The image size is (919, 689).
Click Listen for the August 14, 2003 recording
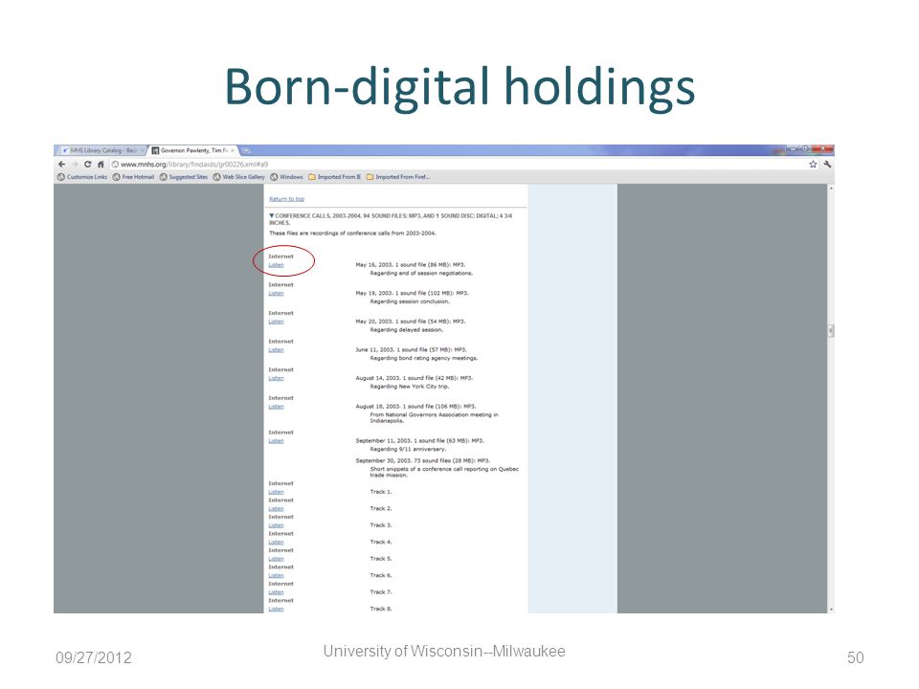tap(276, 378)
